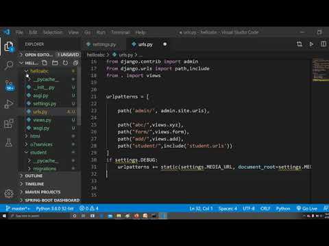This screenshot has height=246, width=329.
Task: Close unsaved urls.py tab via dot
Action: [164, 44]
